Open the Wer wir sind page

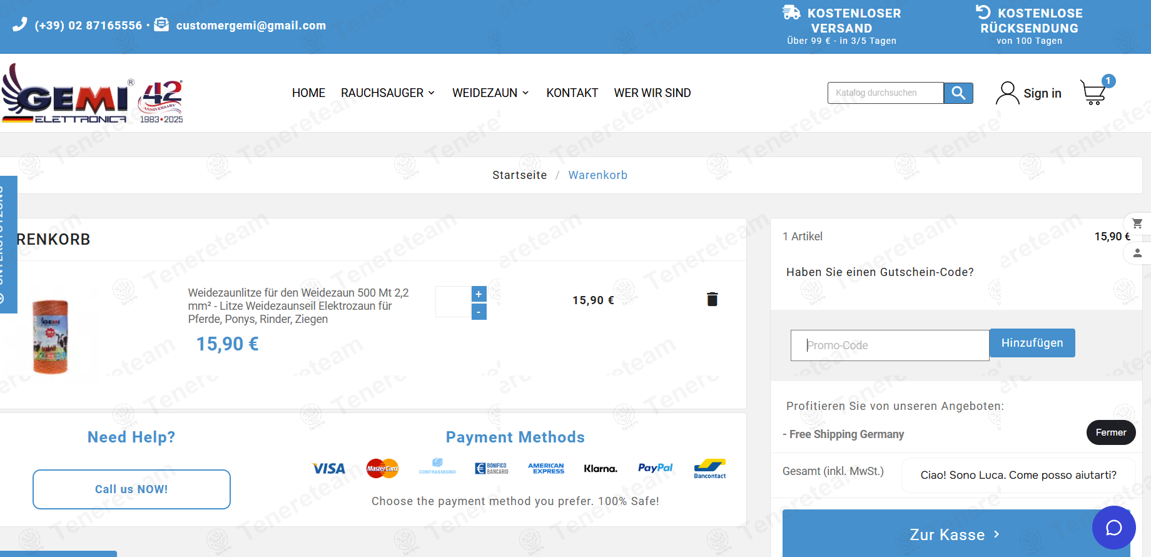point(652,93)
